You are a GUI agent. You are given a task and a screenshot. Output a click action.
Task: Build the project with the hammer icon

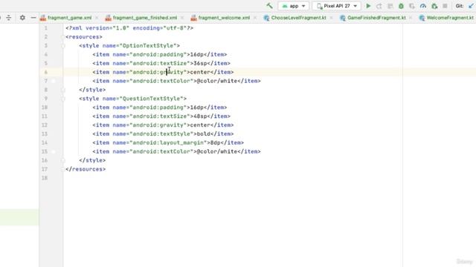tap(269, 6)
